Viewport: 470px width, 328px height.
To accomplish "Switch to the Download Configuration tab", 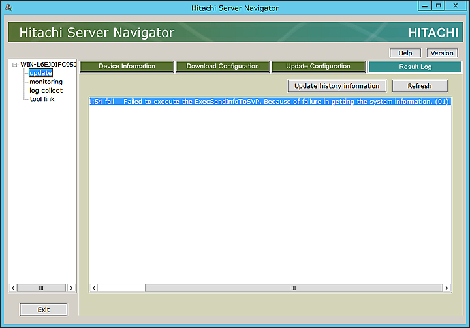I will click(x=223, y=67).
